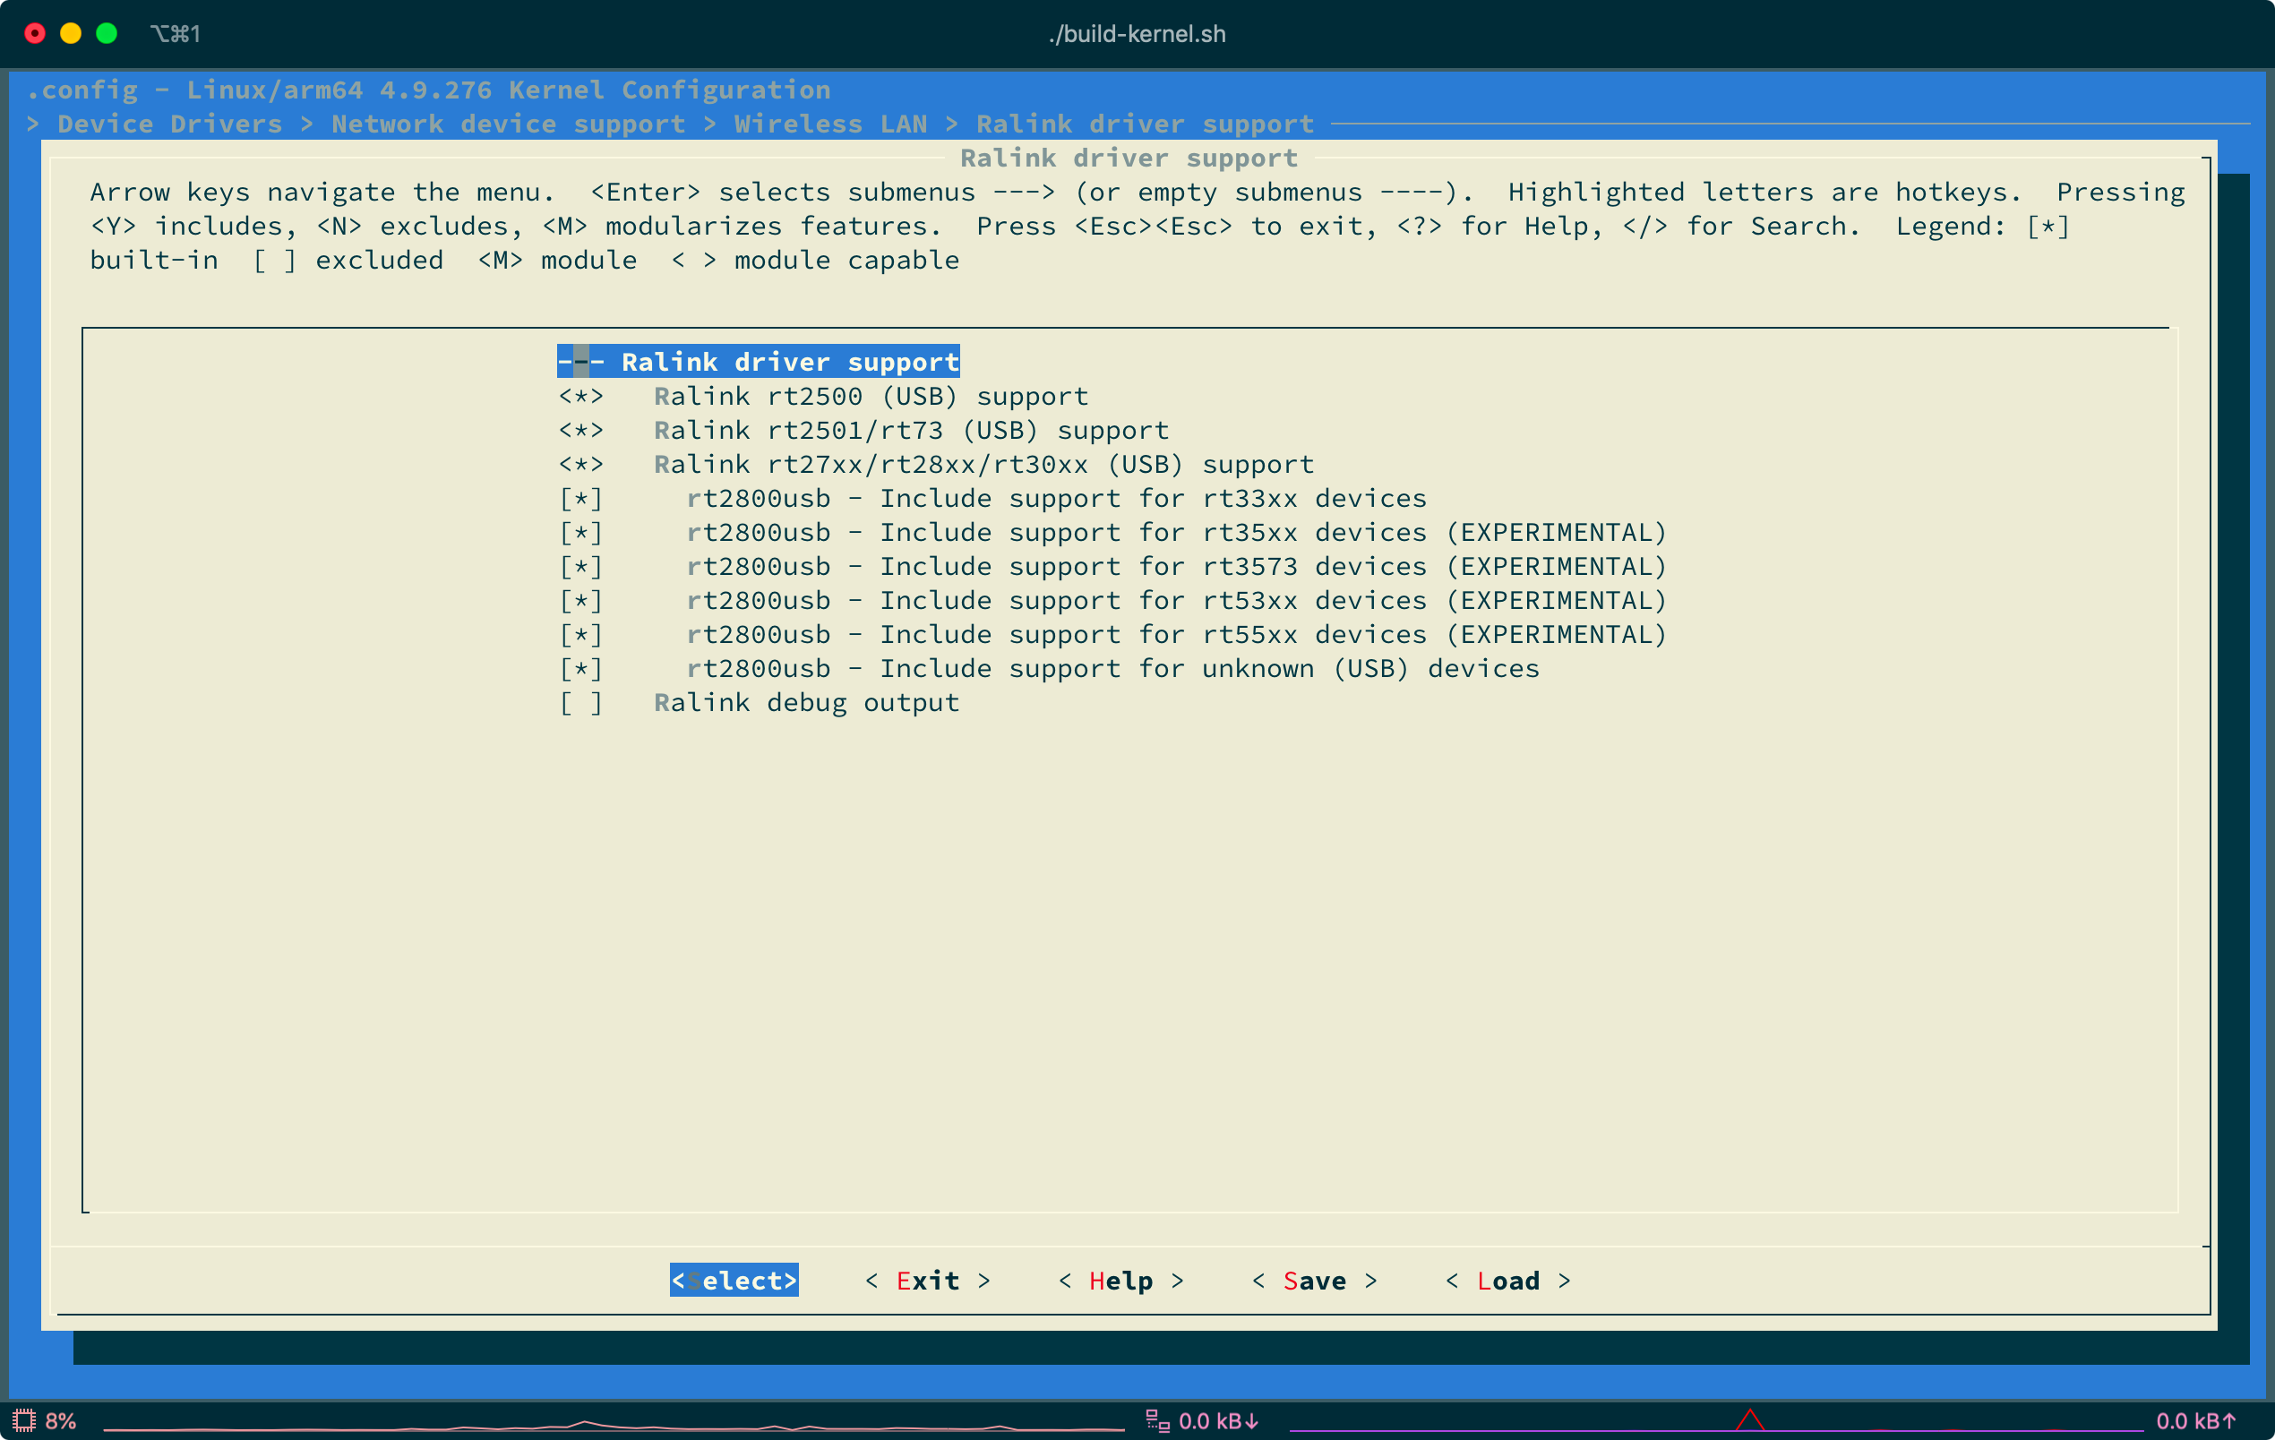2275x1440 pixels.
Task: Select rt3573 devices EXPERIMENTAL menu entry
Action: 1175,567
